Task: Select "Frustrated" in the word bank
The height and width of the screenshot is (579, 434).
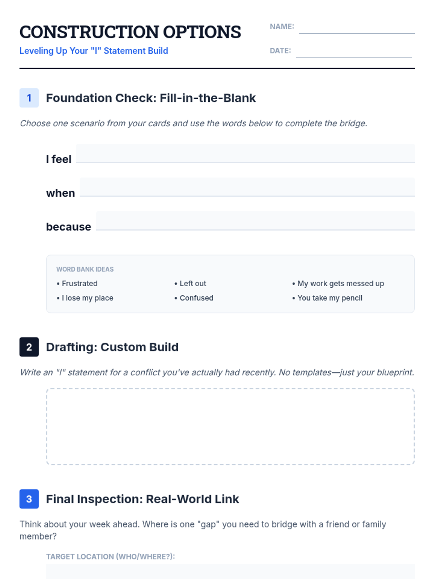Action: click(80, 283)
